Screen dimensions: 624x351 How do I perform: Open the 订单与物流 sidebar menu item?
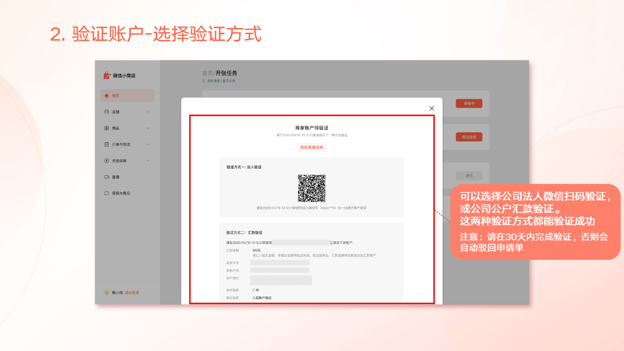127,144
